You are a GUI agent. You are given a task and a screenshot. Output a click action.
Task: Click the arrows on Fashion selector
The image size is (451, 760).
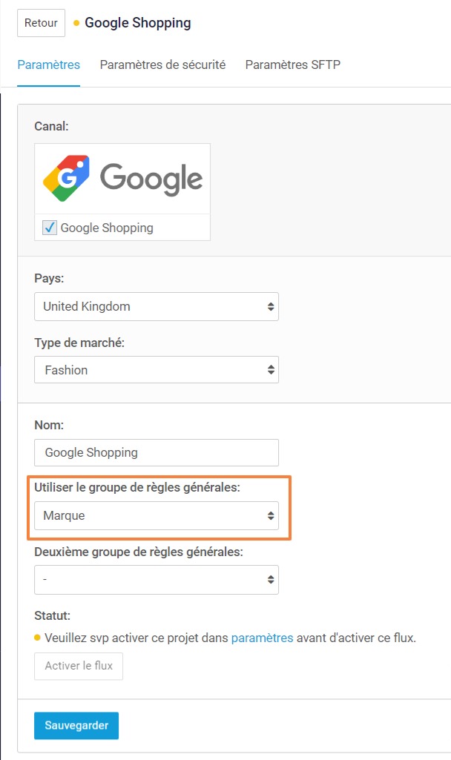(271, 370)
